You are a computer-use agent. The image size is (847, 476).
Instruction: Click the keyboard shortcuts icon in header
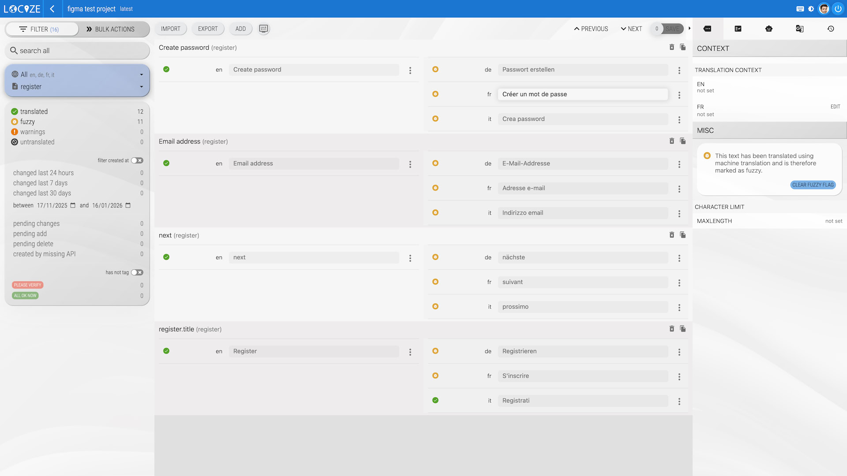click(x=800, y=9)
